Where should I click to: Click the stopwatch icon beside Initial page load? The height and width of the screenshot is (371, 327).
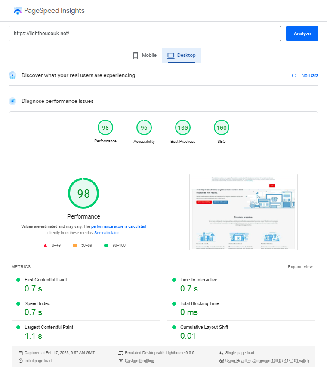click(21, 361)
